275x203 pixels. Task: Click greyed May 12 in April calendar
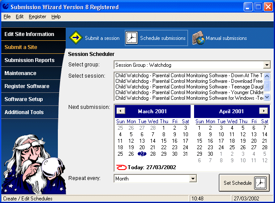[265, 160]
